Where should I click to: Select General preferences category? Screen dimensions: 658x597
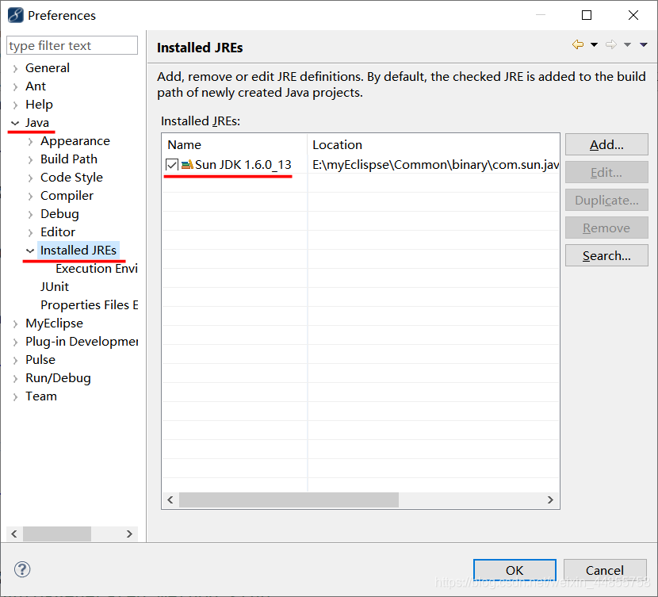pos(48,68)
